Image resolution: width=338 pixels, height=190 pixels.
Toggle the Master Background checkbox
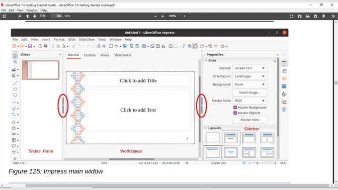point(235,107)
